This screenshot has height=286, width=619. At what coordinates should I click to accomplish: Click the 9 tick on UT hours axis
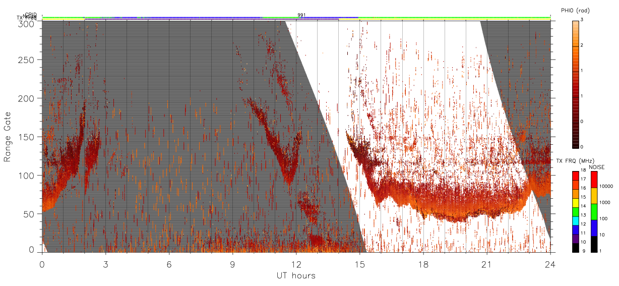click(x=233, y=263)
